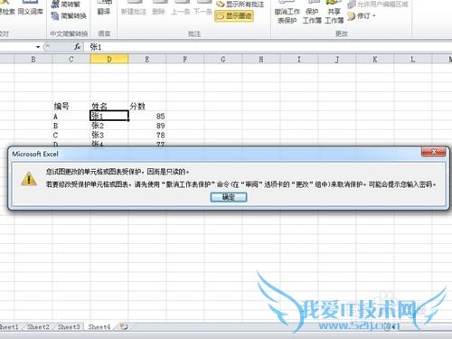
Task: Select column K header
Action: click(375, 59)
